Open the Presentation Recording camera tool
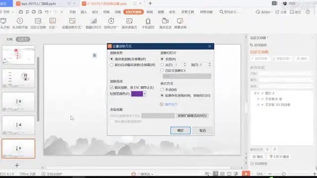The width and height of the screenshot is (317, 178). tap(165, 23)
